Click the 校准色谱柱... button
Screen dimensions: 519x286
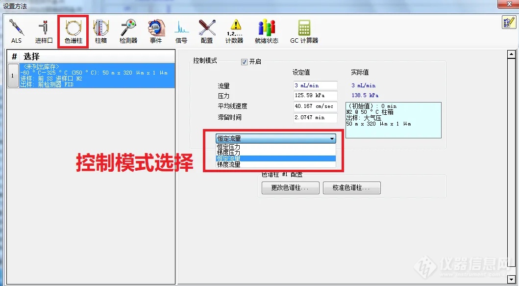[351, 188]
